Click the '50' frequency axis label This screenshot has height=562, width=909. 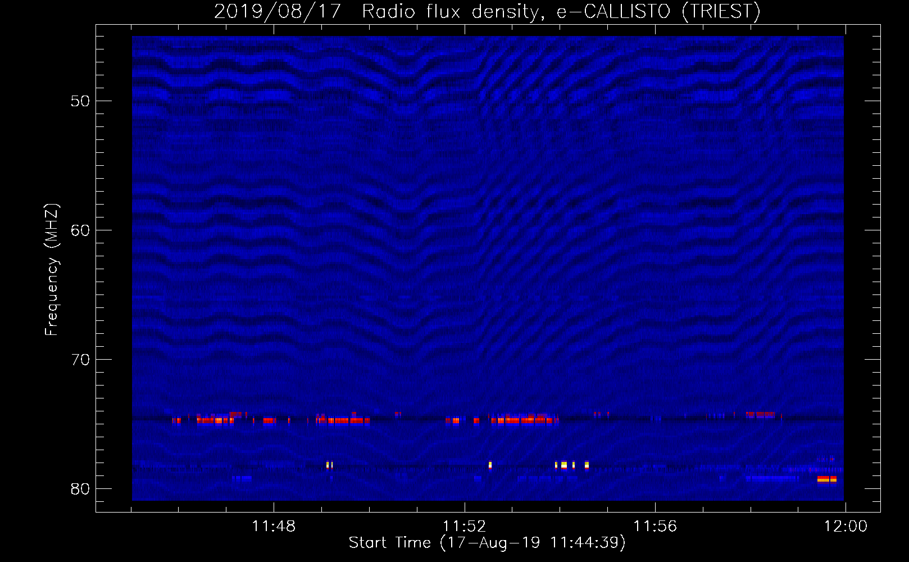click(x=80, y=102)
